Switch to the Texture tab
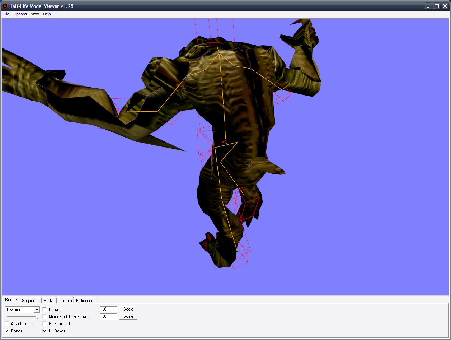Image resolution: width=451 pixels, height=340 pixels. [65, 301]
